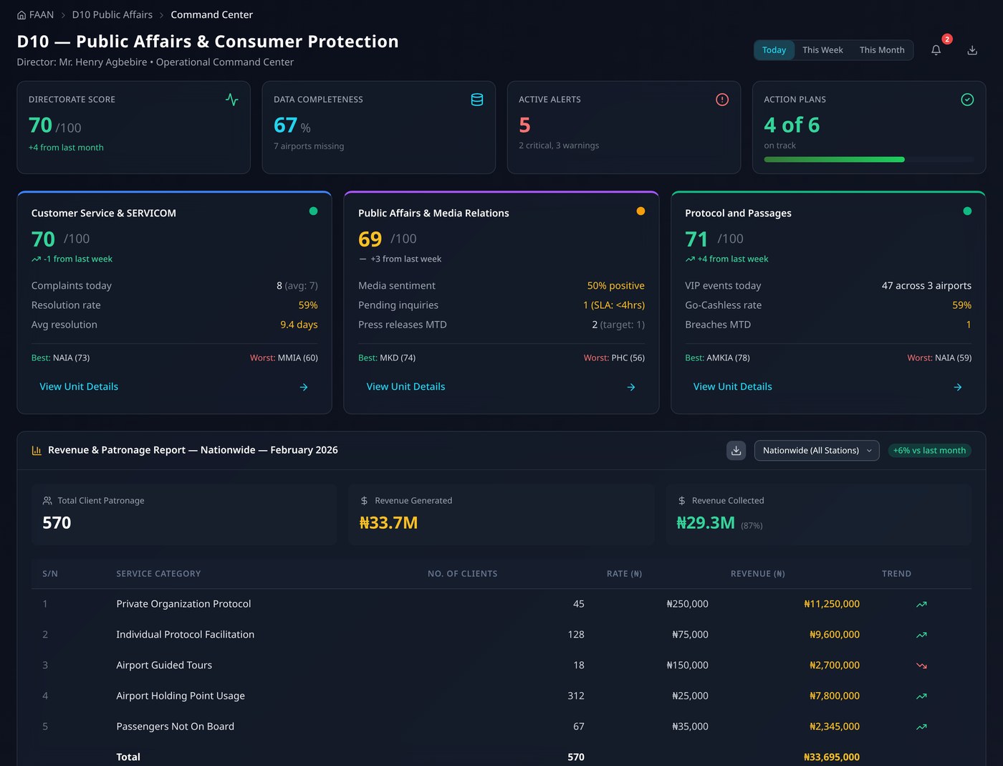Click the Private Organization Protocol row name

(183, 604)
